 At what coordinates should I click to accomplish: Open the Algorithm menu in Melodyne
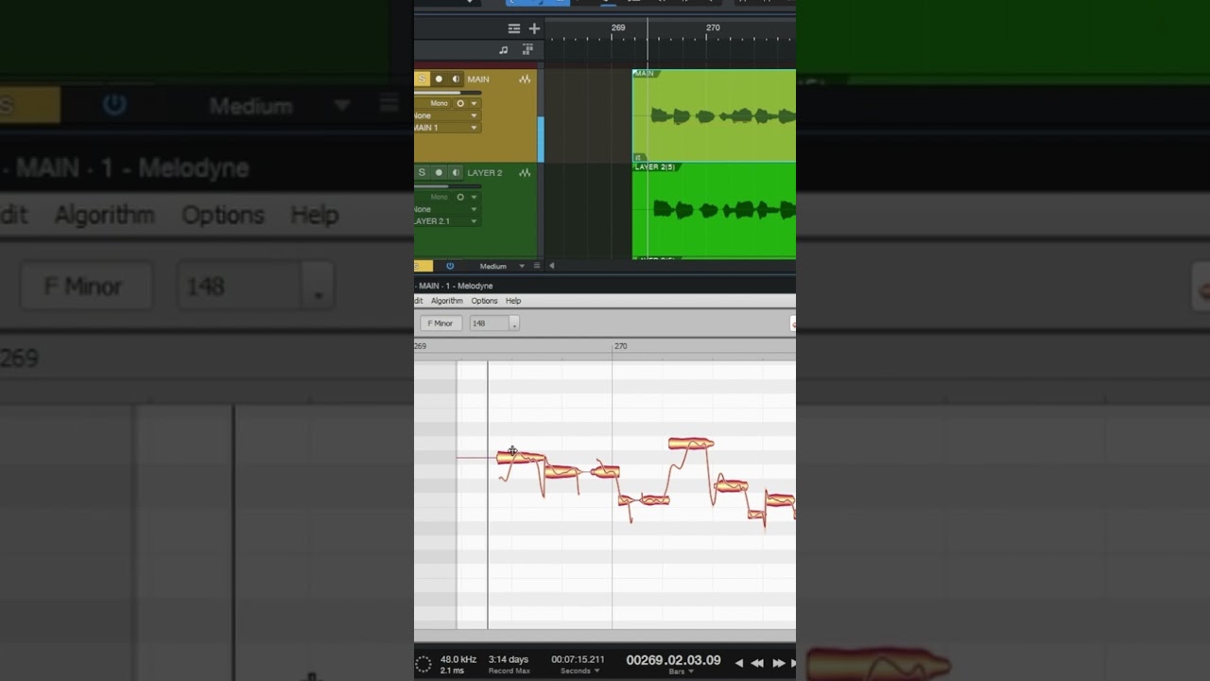[447, 301]
